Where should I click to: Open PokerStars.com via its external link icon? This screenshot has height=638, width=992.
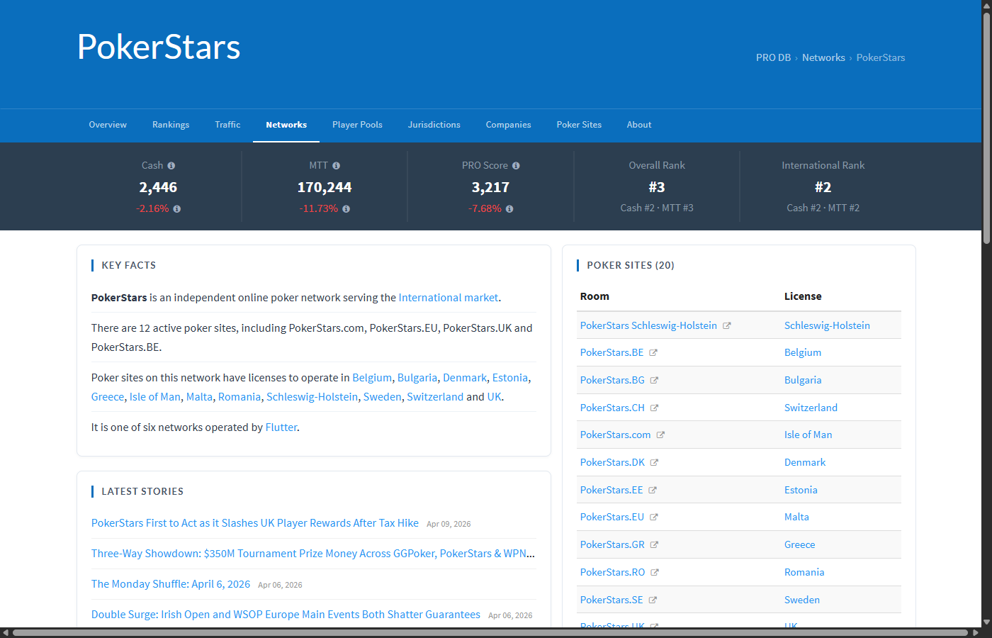(x=662, y=435)
